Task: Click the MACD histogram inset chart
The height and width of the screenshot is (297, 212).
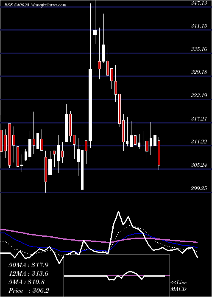Action: click(x=117, y=276)
